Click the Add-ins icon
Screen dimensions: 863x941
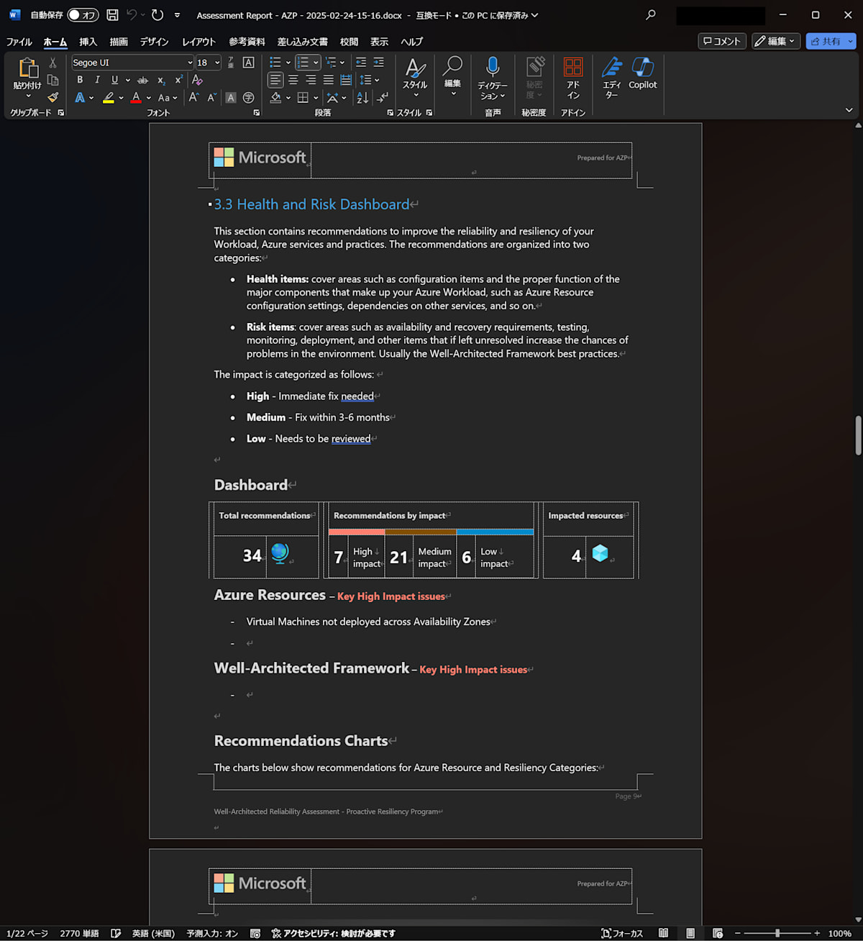(573, 78)
